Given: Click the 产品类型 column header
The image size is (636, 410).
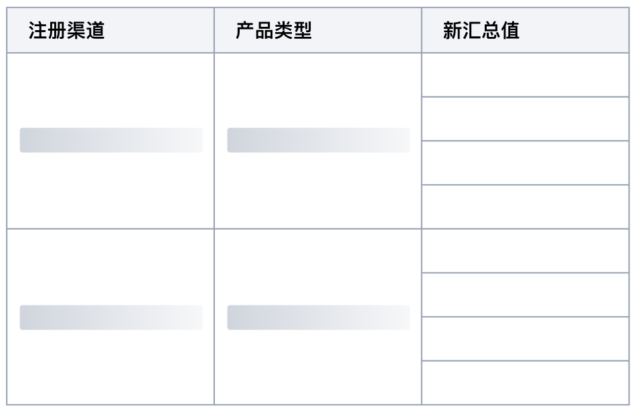Looking at the screenshot, I should pos(274,31).
